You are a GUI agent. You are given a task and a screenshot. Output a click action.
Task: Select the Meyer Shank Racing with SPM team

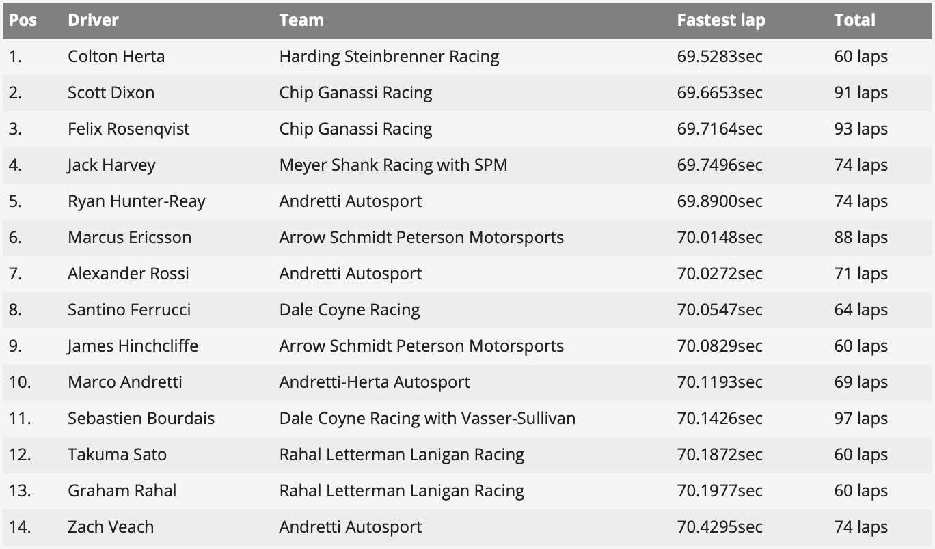coord(393,165)
